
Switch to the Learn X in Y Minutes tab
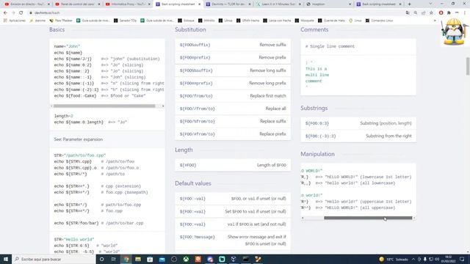pyautogui.click(x=278, y=4)
